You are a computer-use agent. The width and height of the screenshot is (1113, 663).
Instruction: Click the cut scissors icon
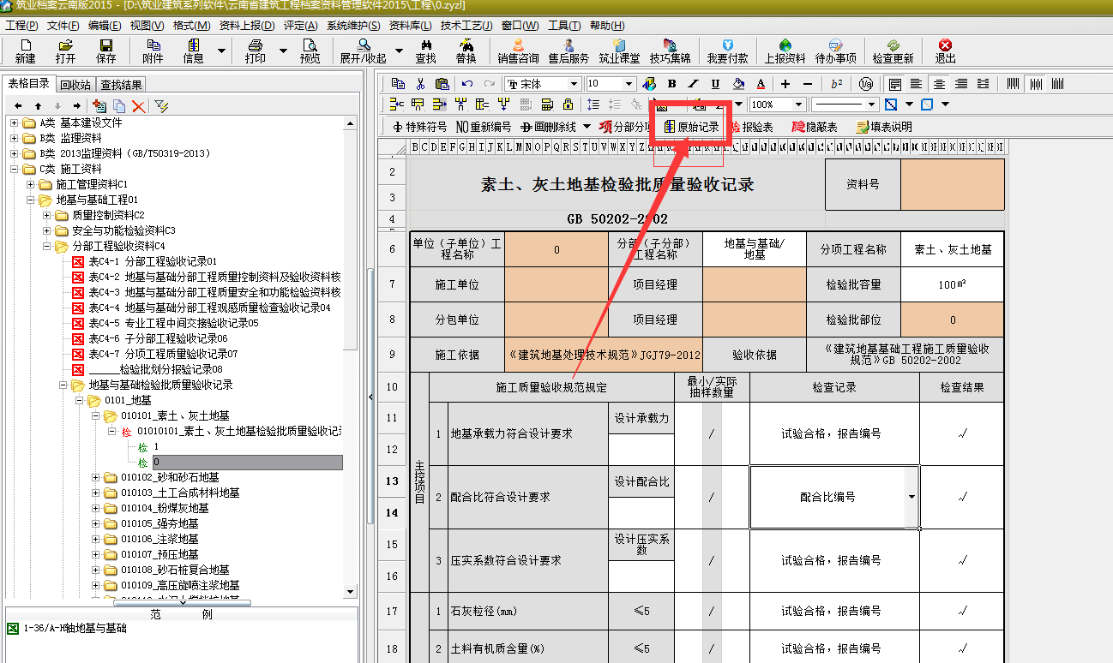[420, 84]
